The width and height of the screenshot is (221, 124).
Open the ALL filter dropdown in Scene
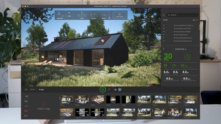(195, 20)
